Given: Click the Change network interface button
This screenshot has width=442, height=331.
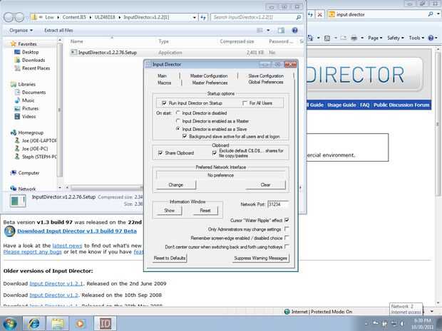Looking at the screenshot, I should point(176,185).
